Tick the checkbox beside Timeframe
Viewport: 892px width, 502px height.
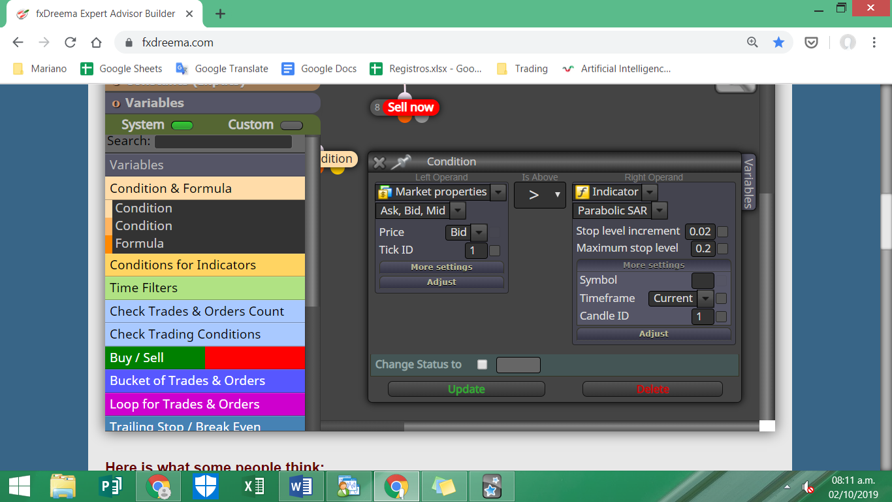[x=721, y=299]
